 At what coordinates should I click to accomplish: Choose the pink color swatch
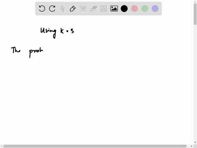coord(135,9)
